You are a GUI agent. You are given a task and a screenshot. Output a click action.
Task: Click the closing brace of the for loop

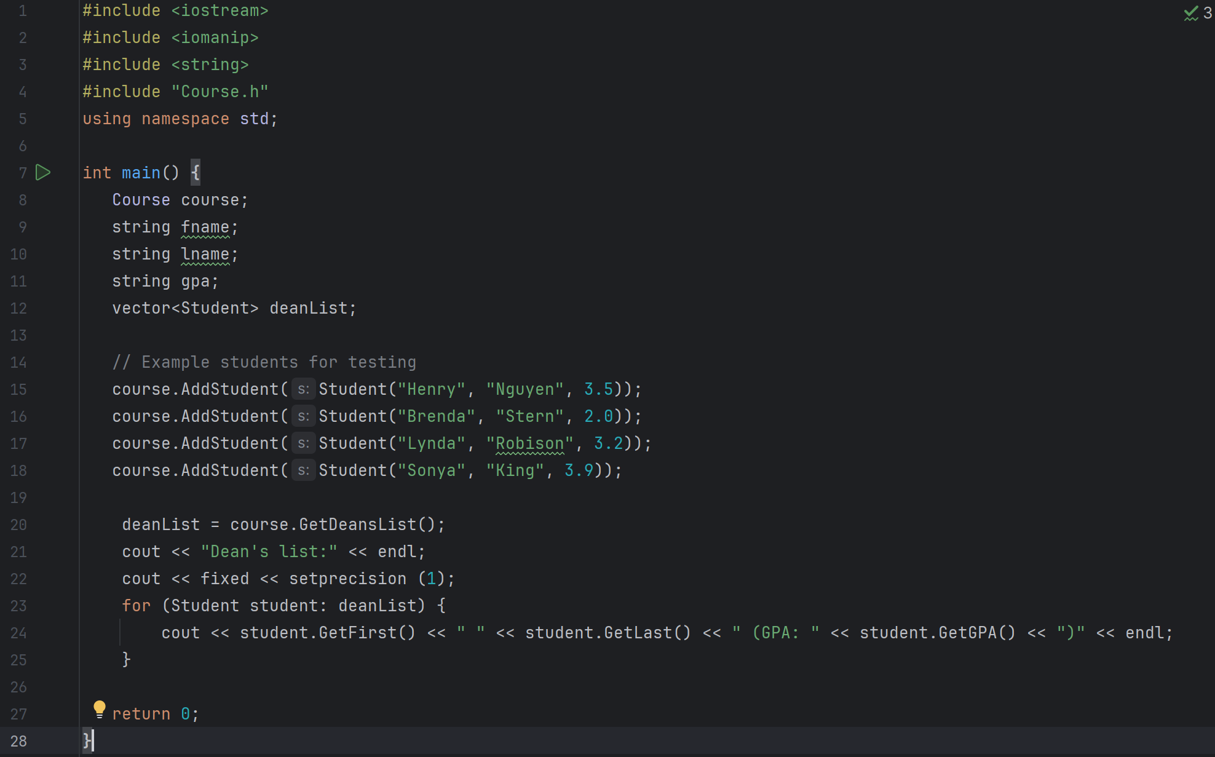pyautogui.click(x=127, y=660)
